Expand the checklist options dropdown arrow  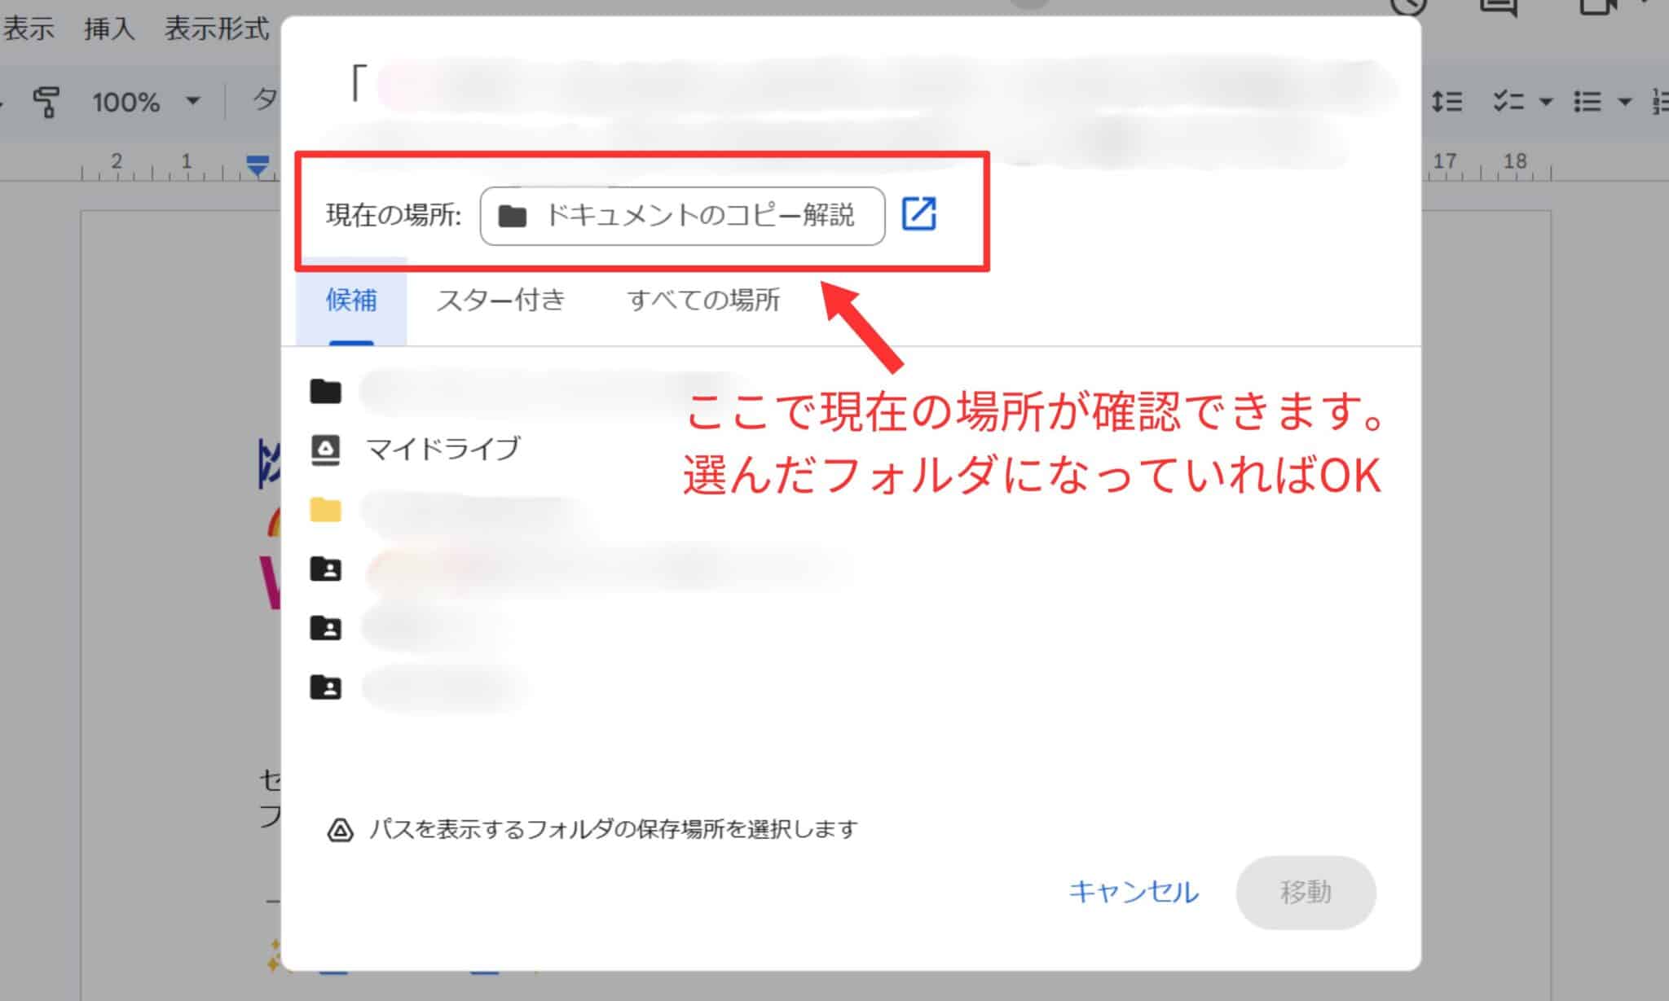click(x=1545, y=103)
